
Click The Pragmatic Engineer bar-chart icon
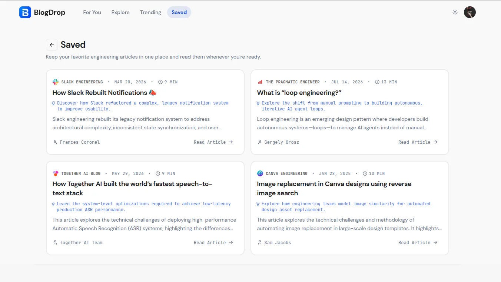(x=260, y=82)
